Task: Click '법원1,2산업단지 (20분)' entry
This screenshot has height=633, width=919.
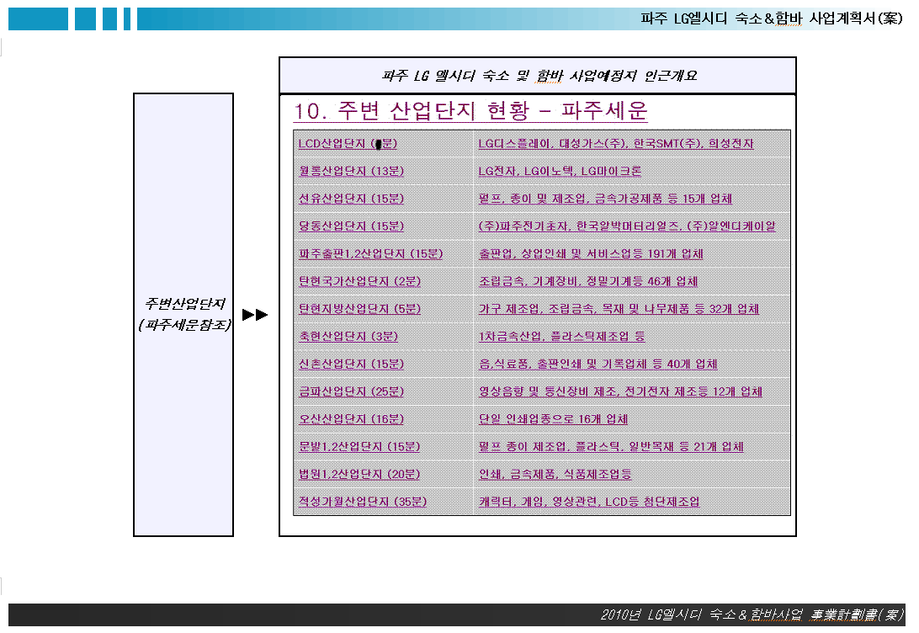Action: 359,474
